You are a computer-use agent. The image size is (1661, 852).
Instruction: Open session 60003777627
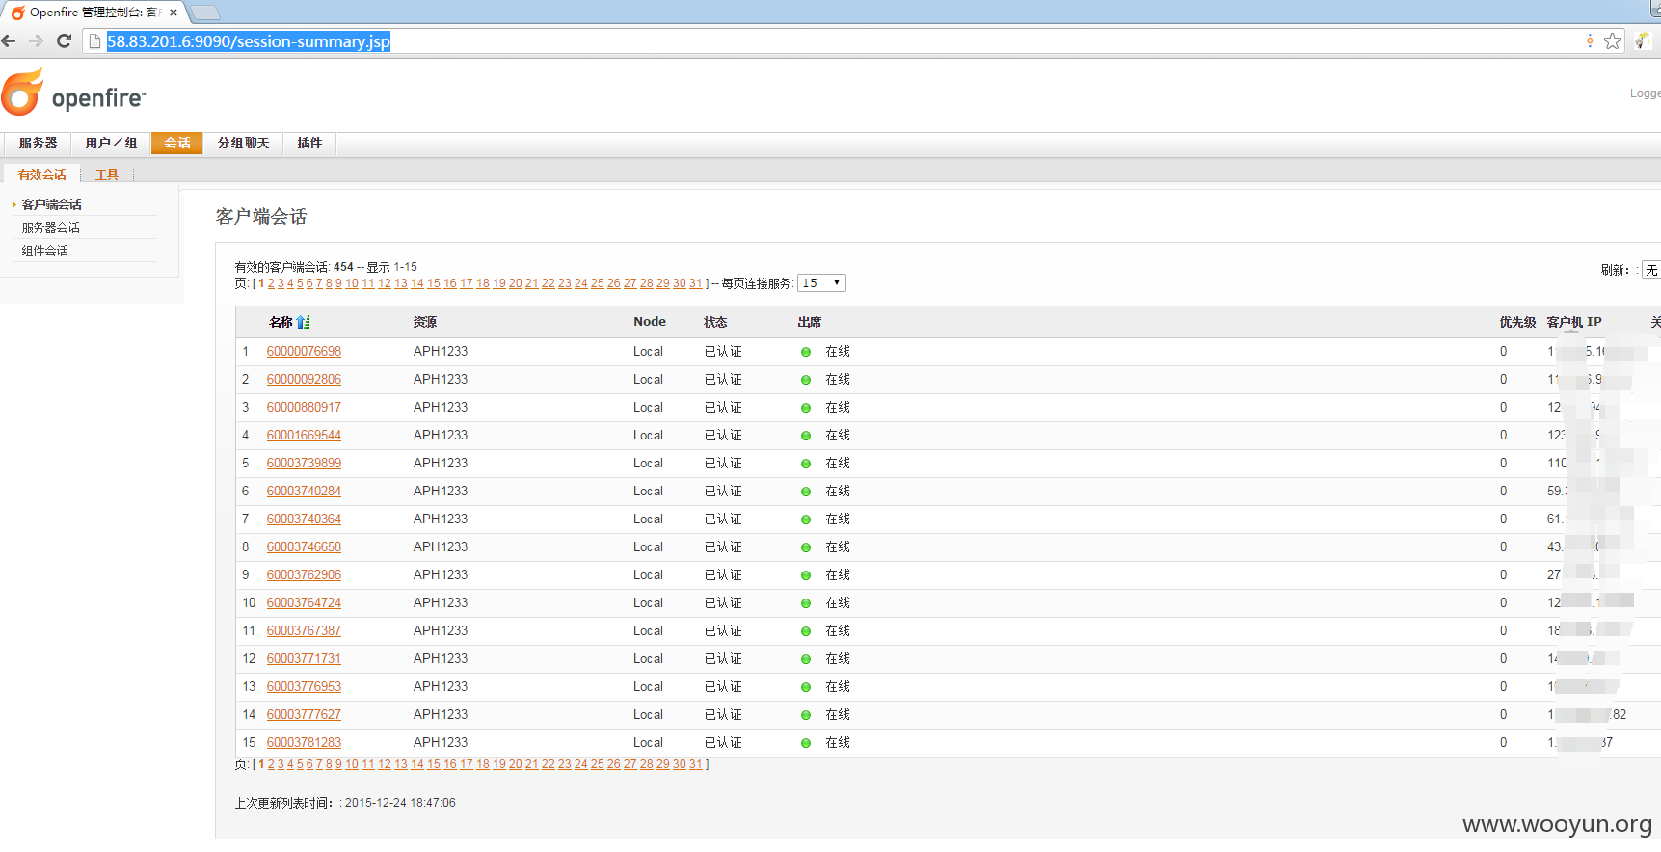[x=304, y=715]
